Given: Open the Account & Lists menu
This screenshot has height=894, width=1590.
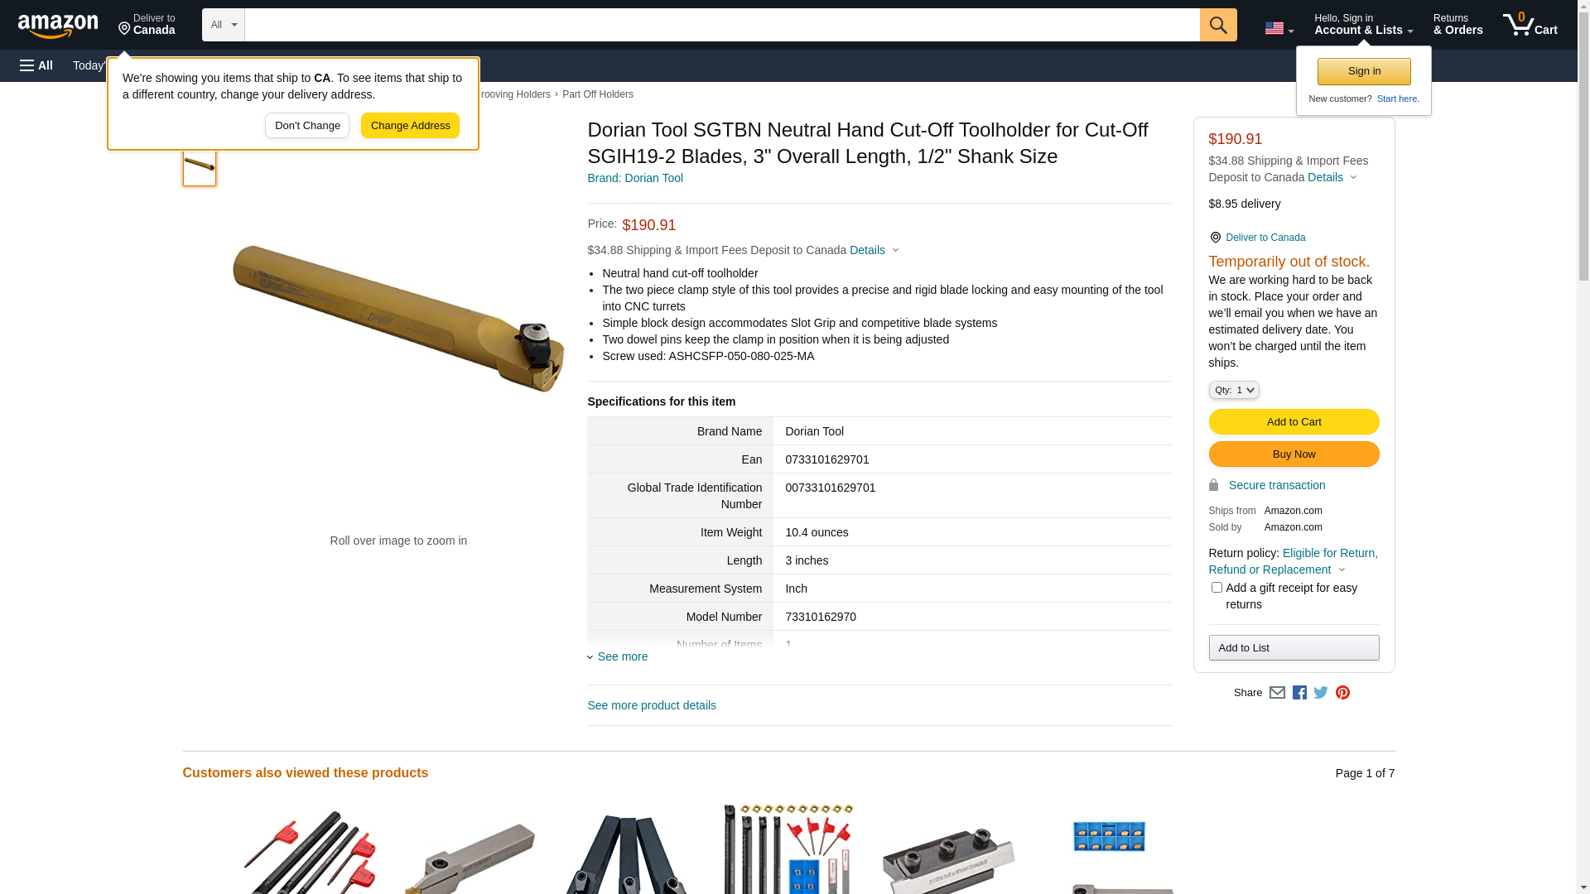Looking at the screenshot, I should (x=1363, y=25).
